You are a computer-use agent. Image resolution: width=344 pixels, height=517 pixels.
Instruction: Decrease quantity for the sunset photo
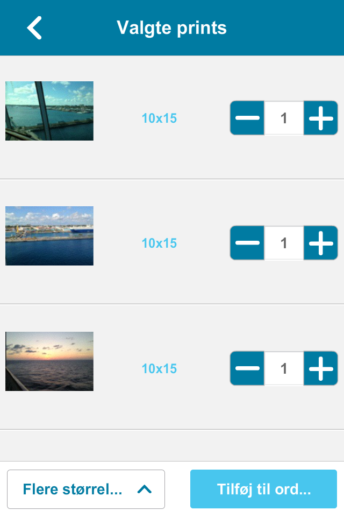pyautogui.click(x=247, y=368)
